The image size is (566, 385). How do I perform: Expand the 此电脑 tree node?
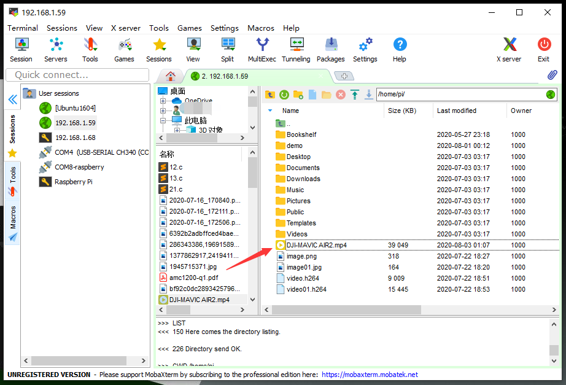pos(163,119)
